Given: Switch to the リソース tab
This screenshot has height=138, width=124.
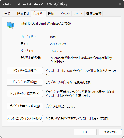Looking at the screenshot, I should tap(78, 14).
